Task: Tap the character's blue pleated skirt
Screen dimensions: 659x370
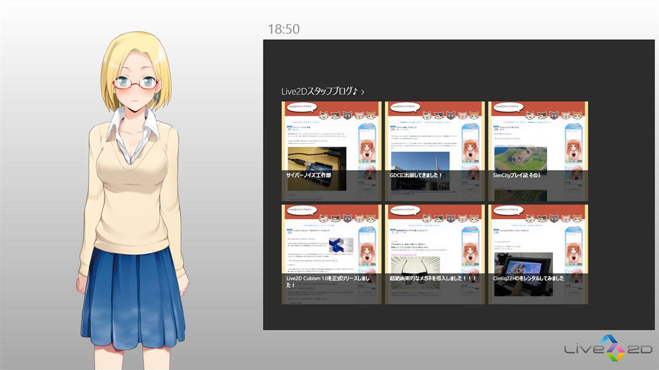Action: (133, 297)
